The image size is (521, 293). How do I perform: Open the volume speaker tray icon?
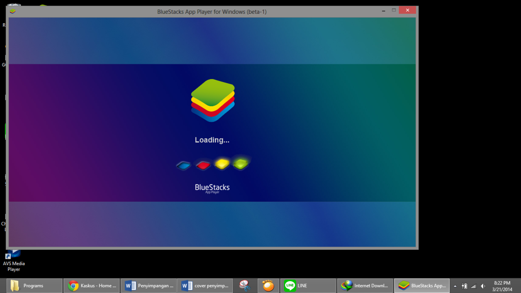[x=483, y=286]
